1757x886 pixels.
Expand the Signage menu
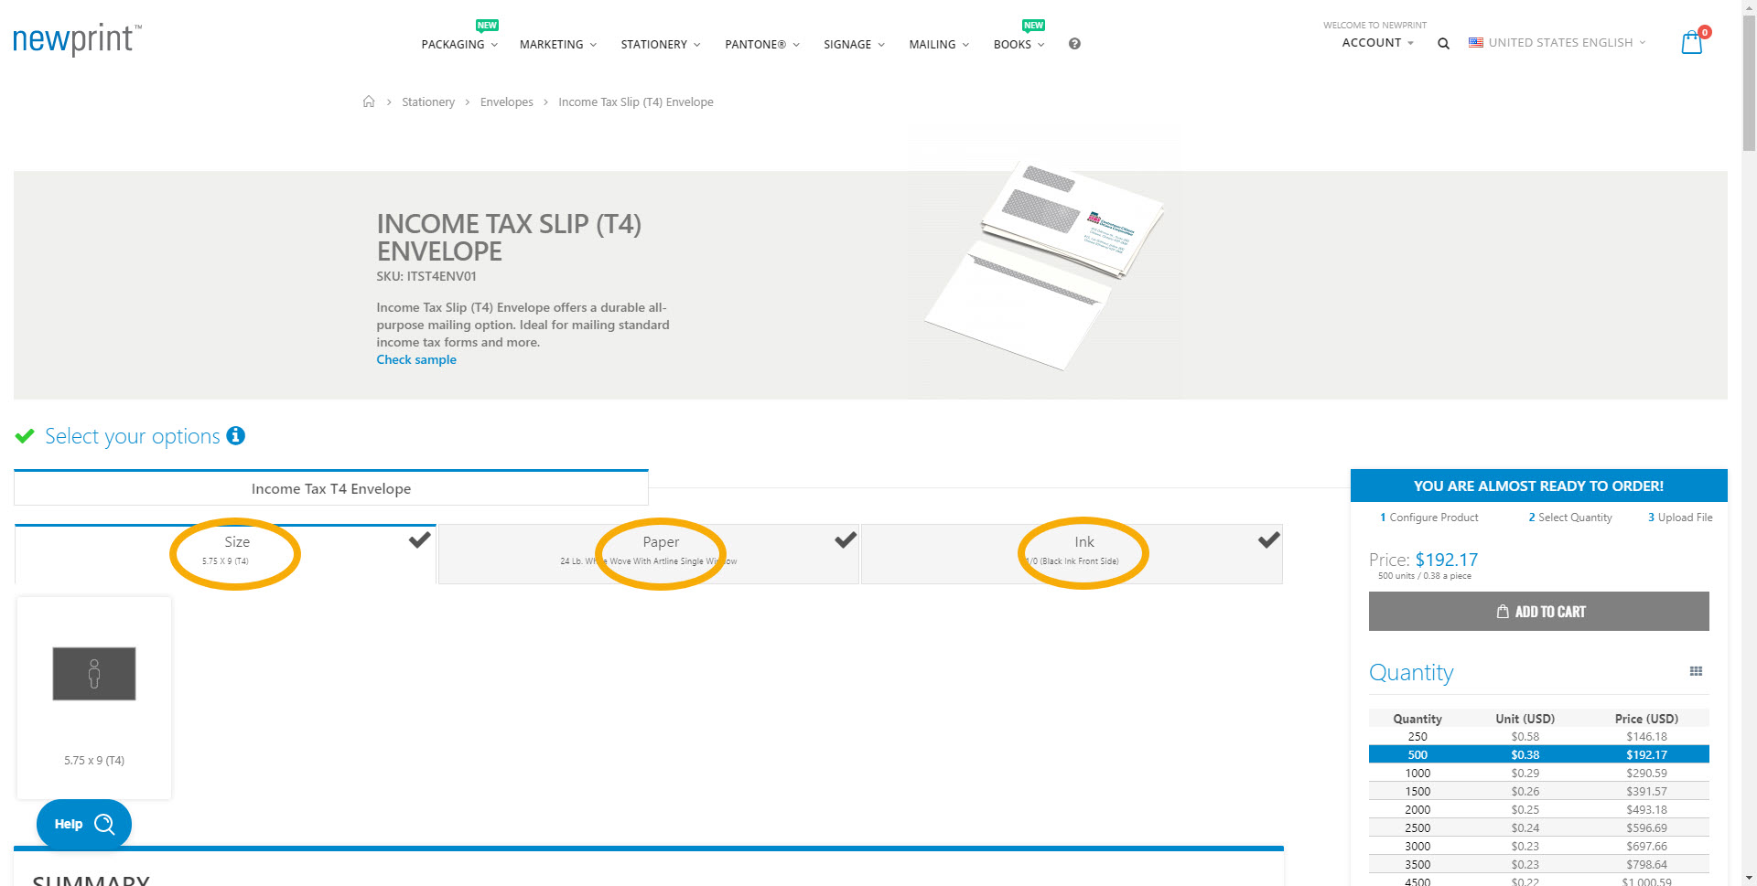click(x=854, y=44)
